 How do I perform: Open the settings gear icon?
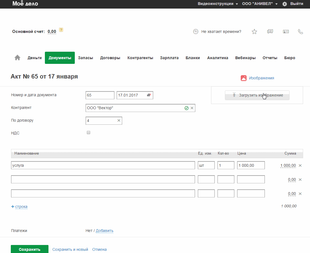coord(285,4)
